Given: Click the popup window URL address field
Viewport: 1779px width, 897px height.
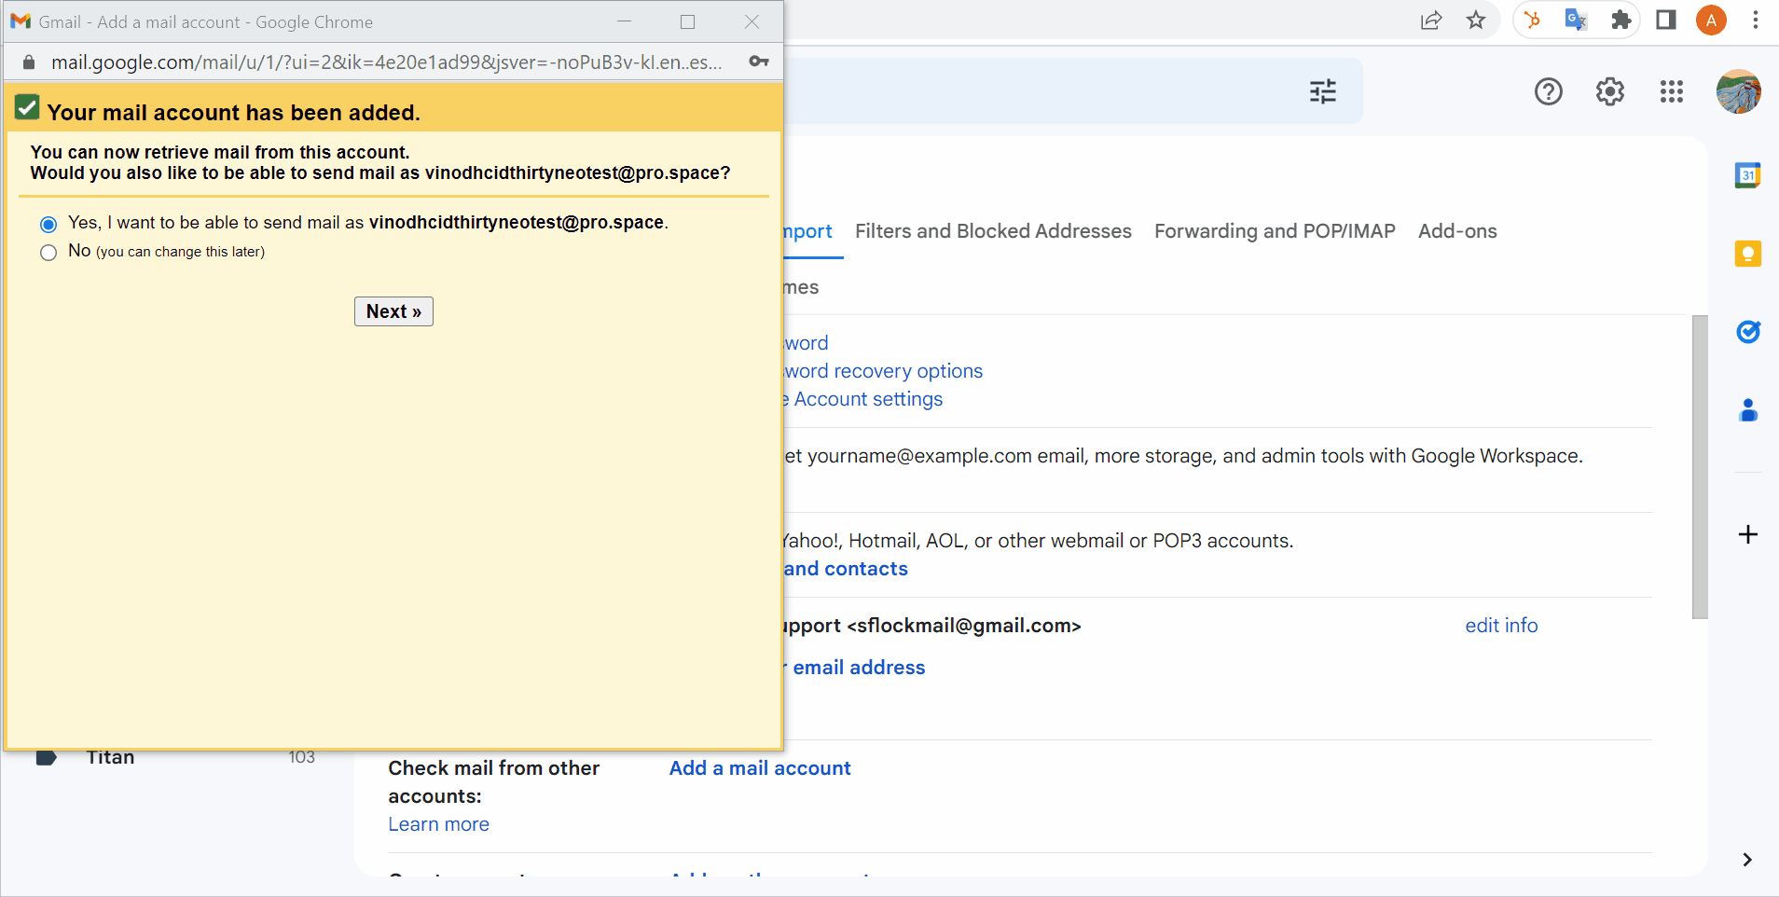Looking at the screenshot, I should 386,62.
